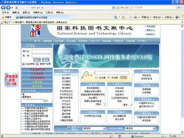Expand the address bar dropdown arrow
The image size is (184, 138).
[113, 7]
